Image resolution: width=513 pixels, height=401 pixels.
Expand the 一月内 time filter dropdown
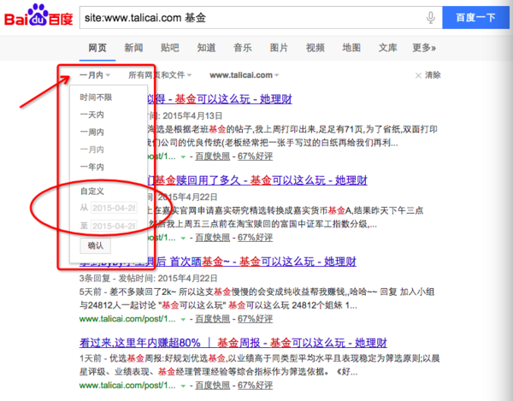95,75
